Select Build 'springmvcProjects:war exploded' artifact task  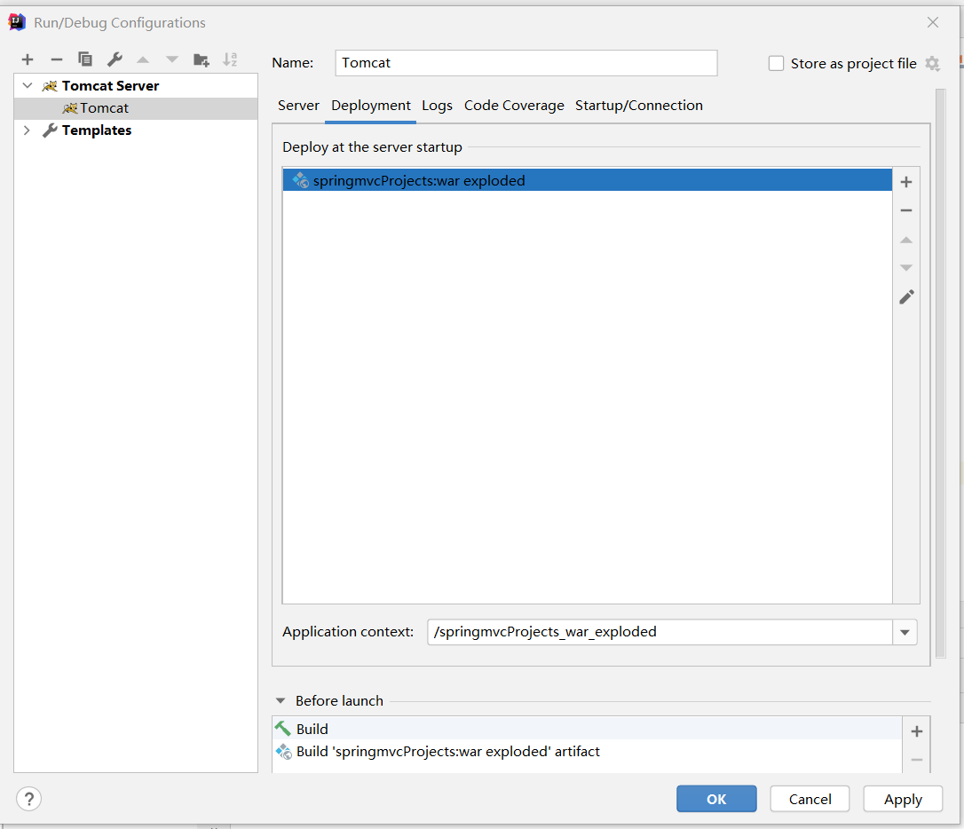[x=587, y=752]
